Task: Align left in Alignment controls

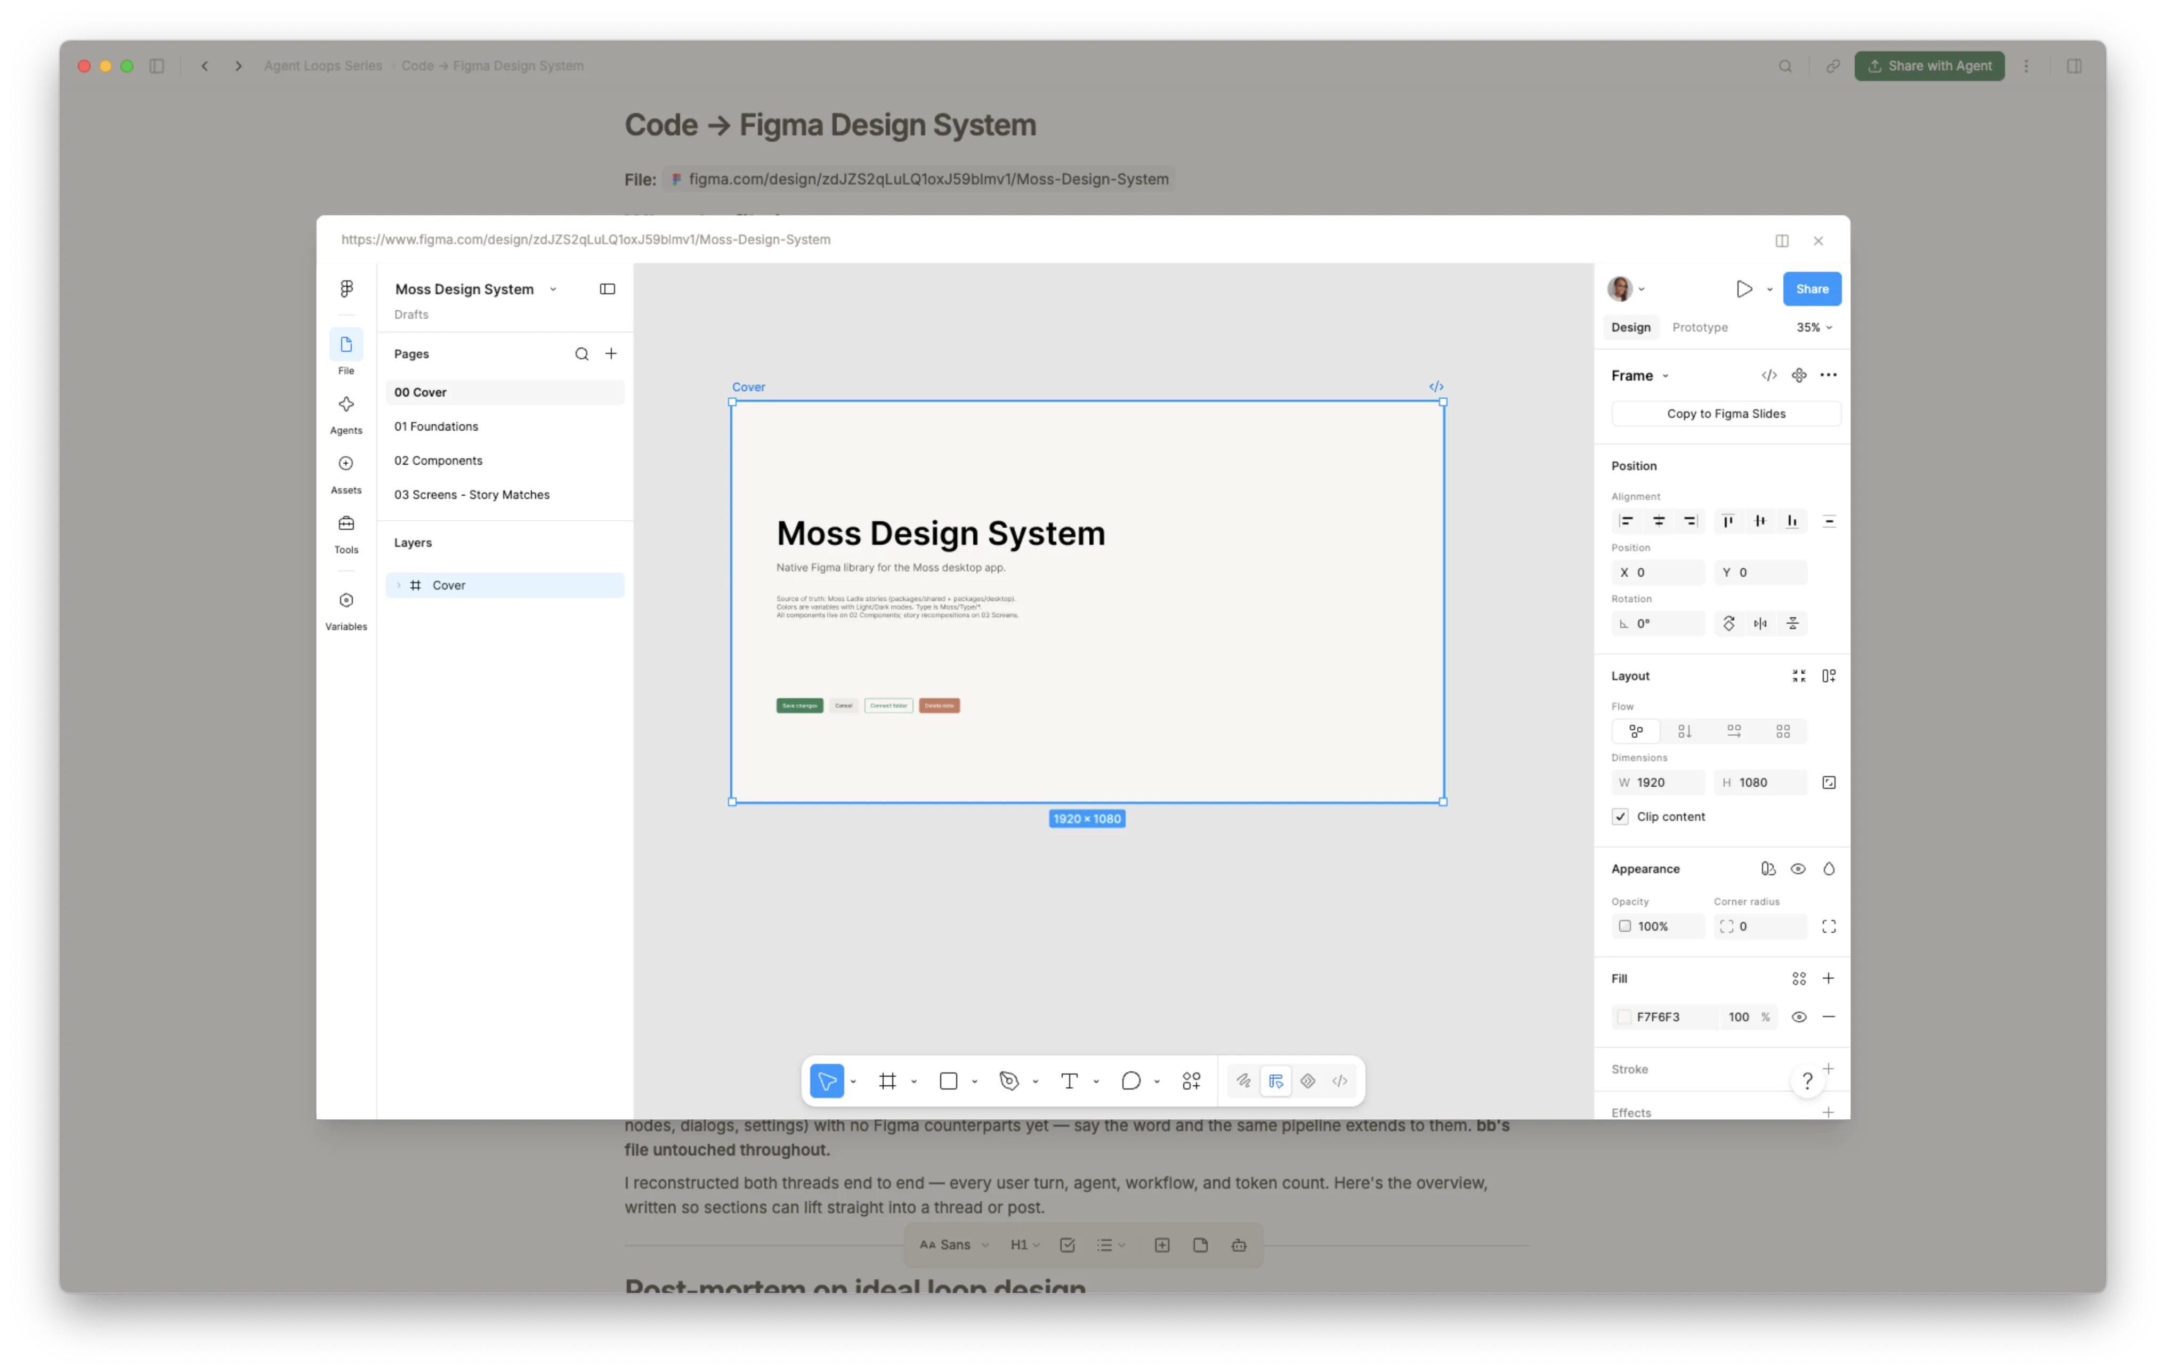Action: point(1626,521)
